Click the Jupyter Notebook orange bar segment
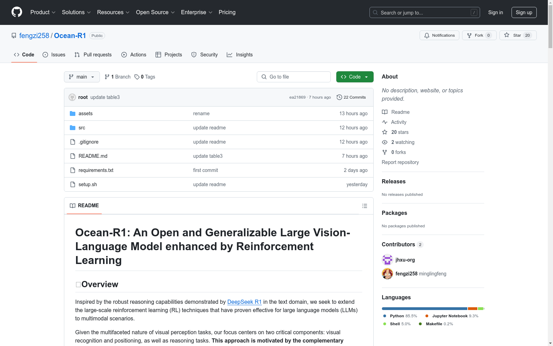 click(472, 309)
